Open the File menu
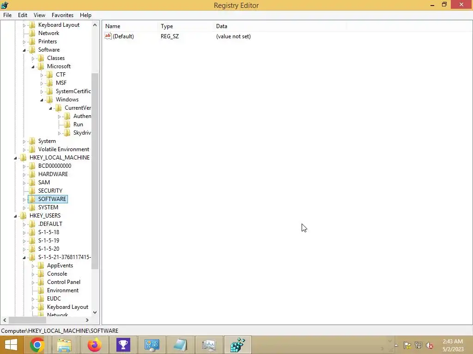Image resolution: width=473 pixels, height=354 pixels. click(x=7, y=15)
